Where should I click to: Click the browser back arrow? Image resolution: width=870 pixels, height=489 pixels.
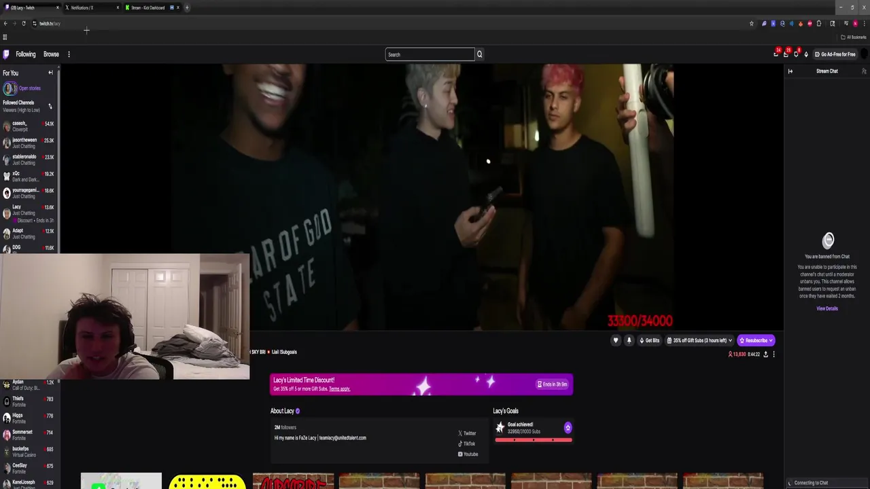5,24
